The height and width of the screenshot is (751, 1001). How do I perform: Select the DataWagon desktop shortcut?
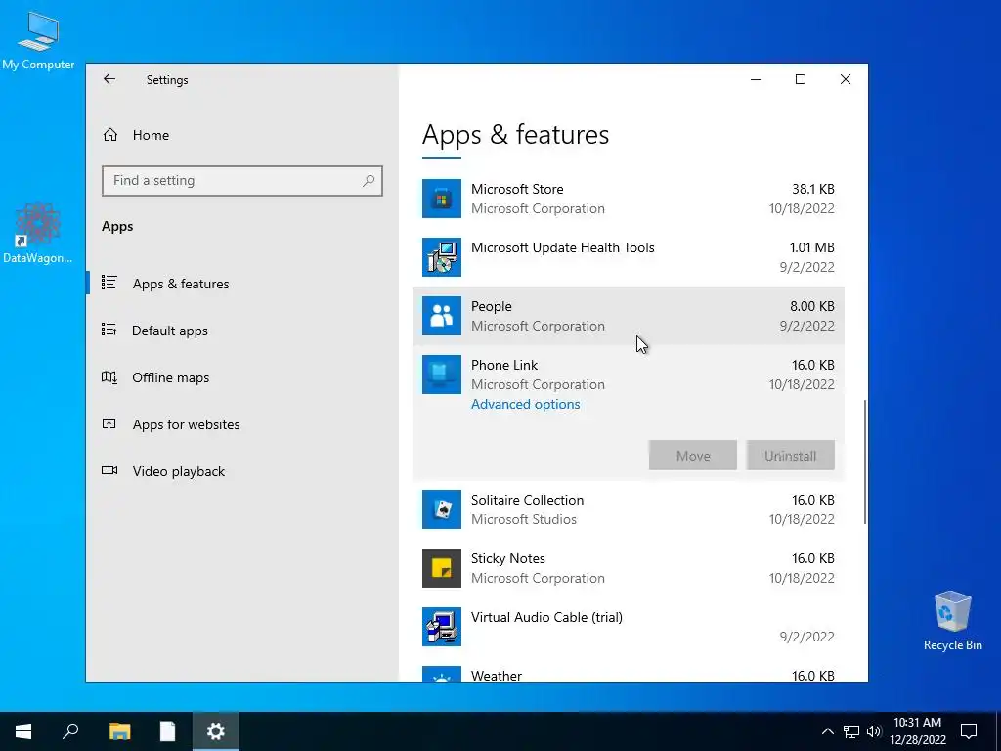coord(37,233)
